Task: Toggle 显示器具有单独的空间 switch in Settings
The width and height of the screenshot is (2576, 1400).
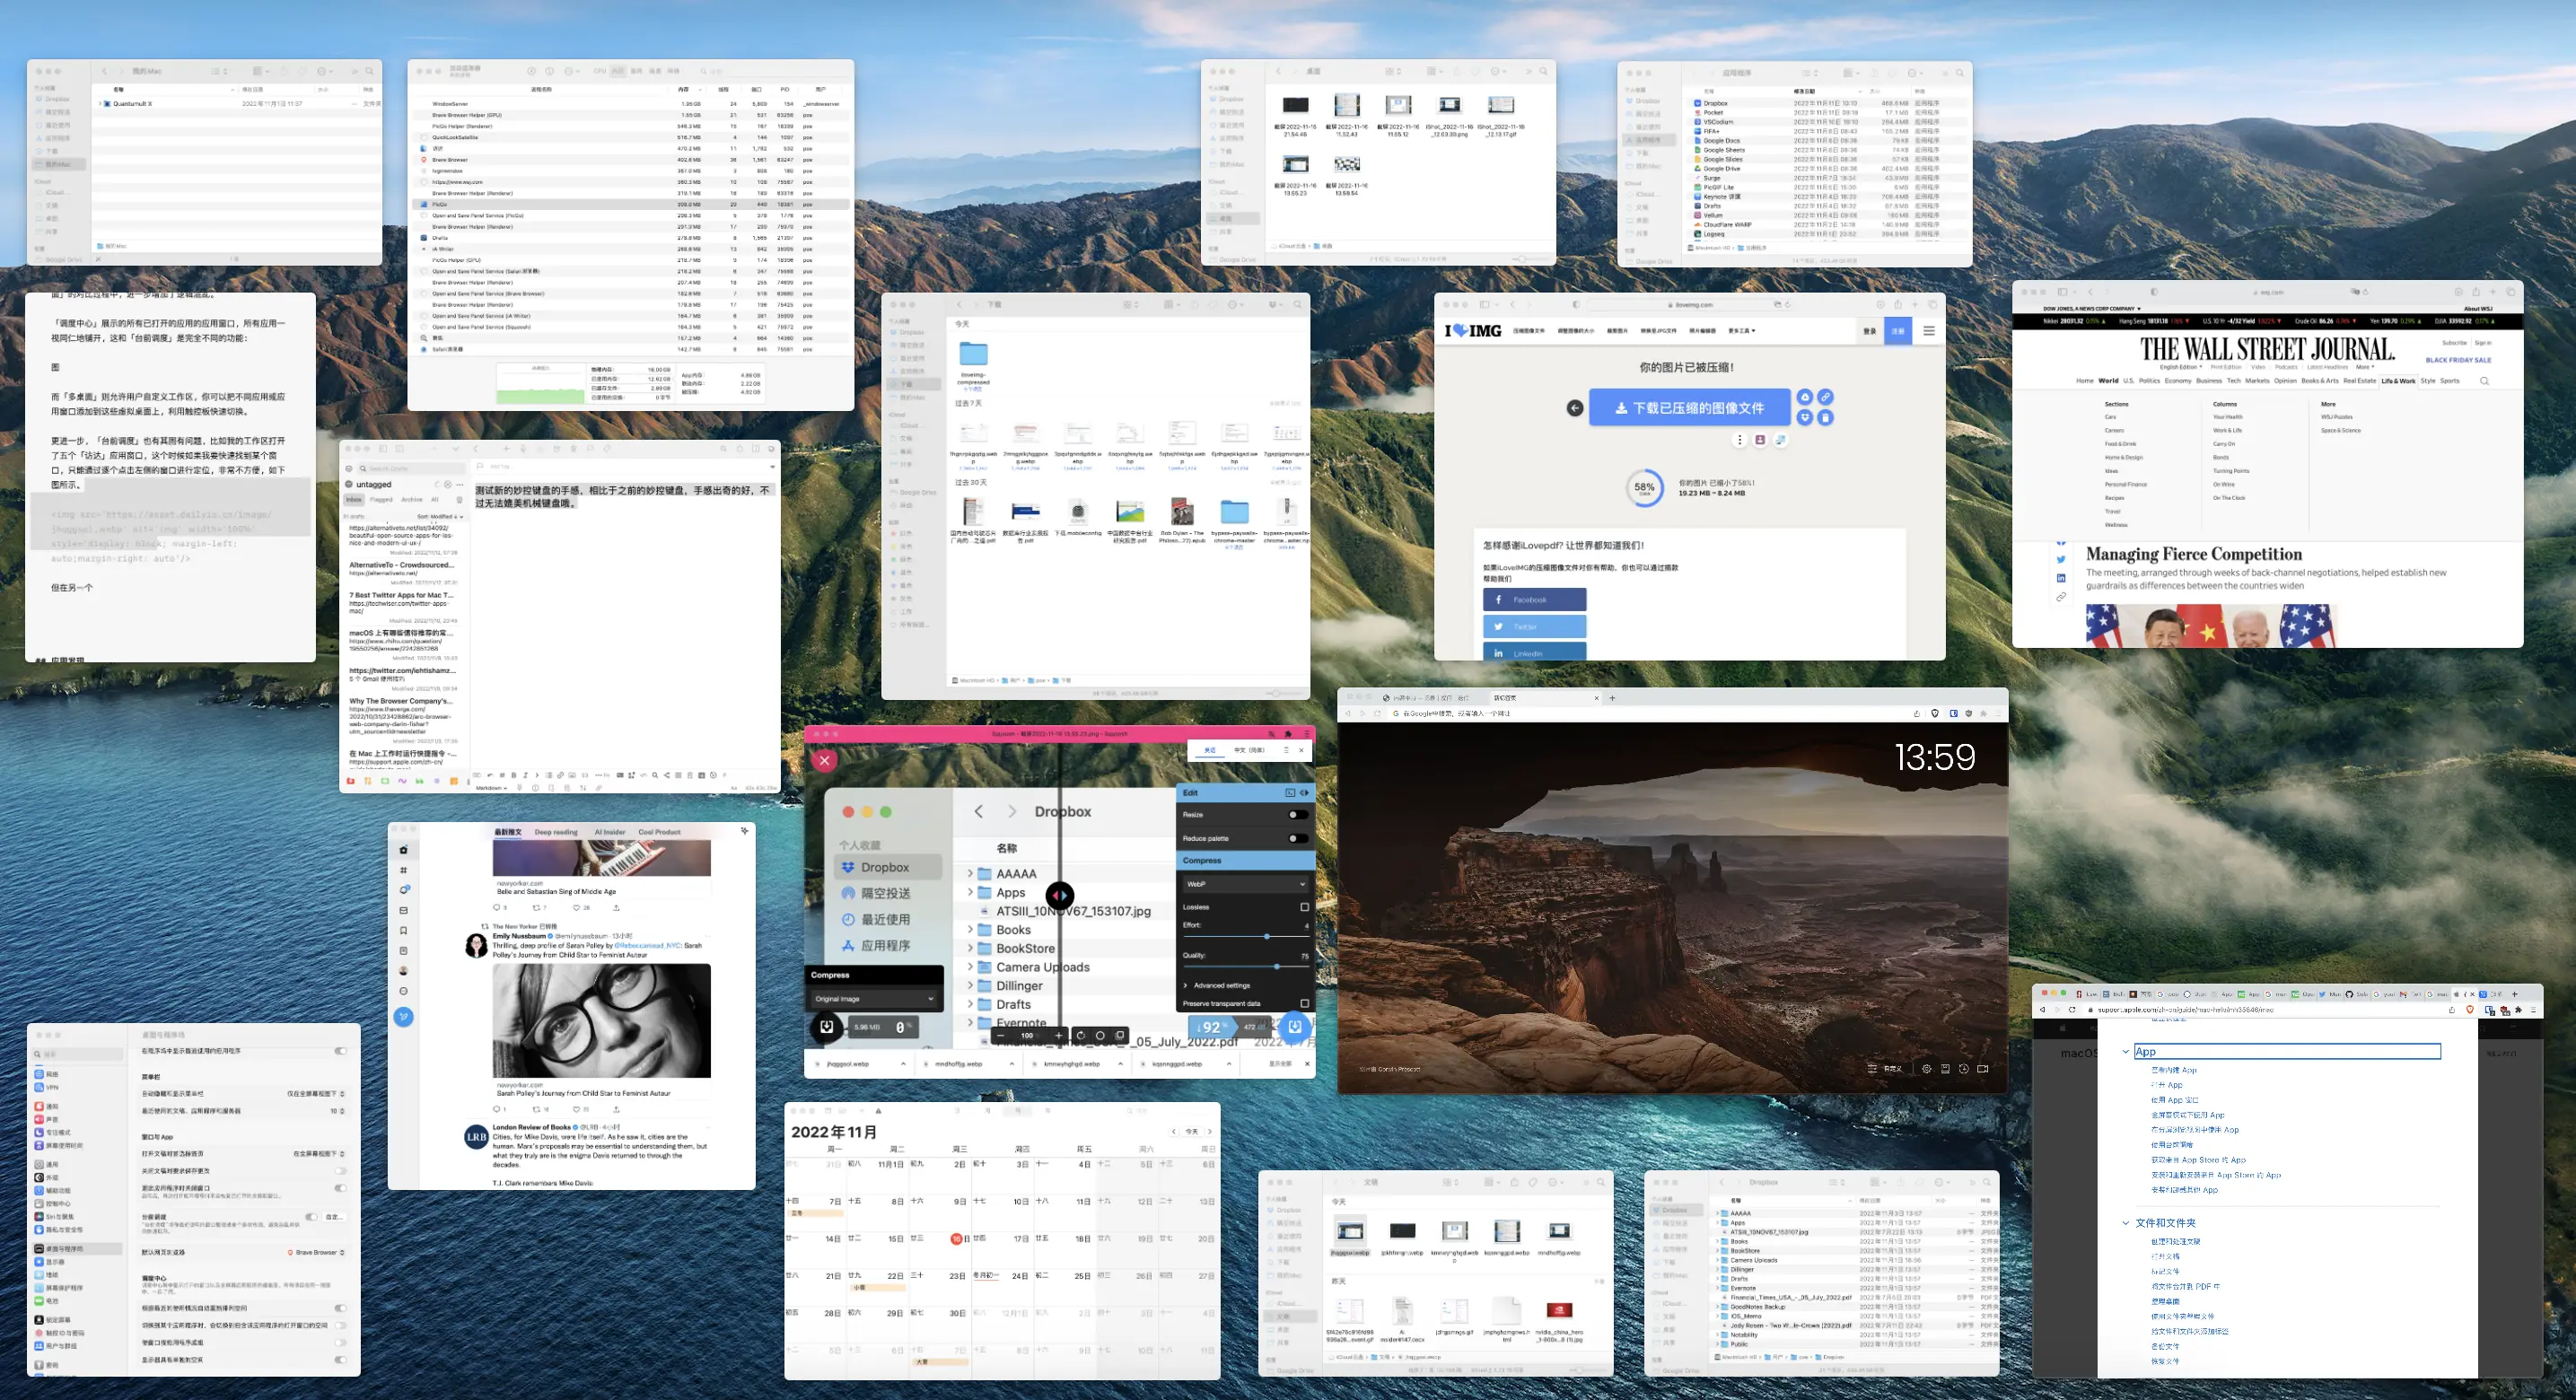Action: (341, 1360)
